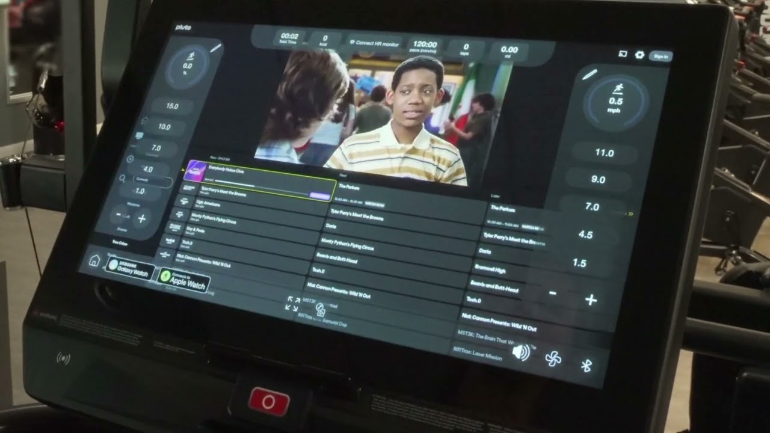Open the settings gear icon
Image resolution: width=770 pixels, height=433 pixels.
(639, 55)
